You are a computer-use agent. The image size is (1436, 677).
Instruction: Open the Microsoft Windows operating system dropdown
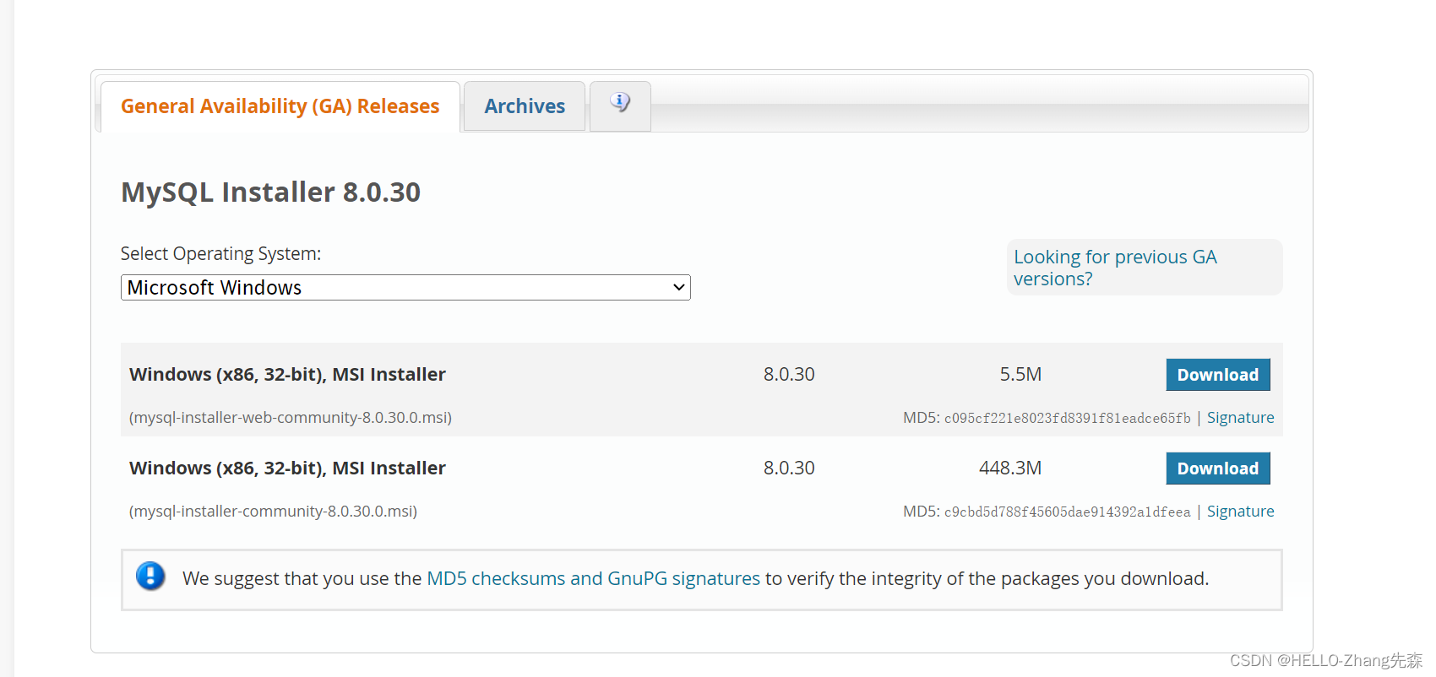tap(405, 288)
